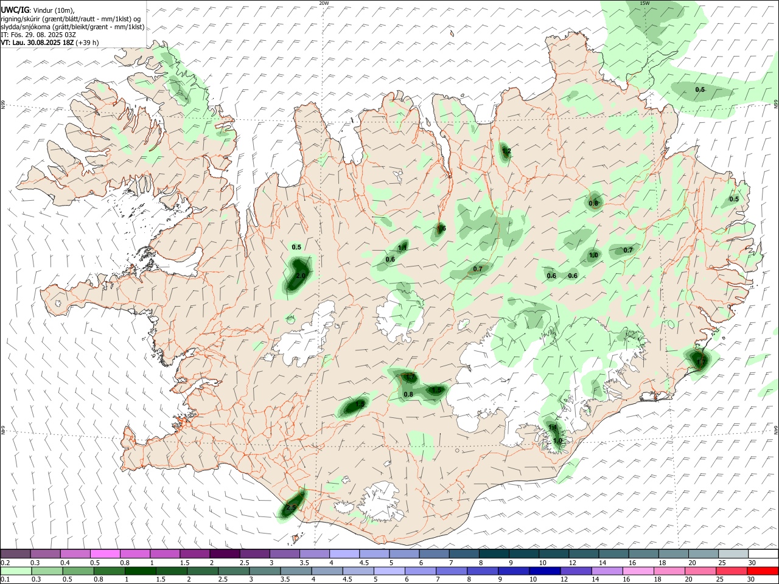Click the 'UWC/IG: Vindur (10m)' title text

pyautogui.click(x=38, y=10)
